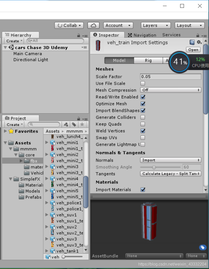This screenshot has width=209, height=269.
Task: Toggle the Import BlendShapes checkbox
Action: click(143, 111)
